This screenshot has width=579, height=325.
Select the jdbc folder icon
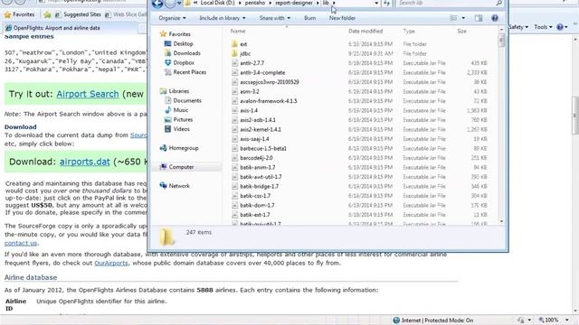pyautogui.click(x=234, y=53)
